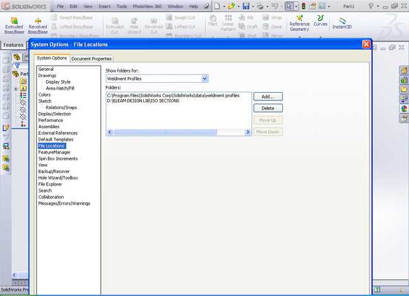The width and height of the screenshot is (409, 296).
Task: Expand the tree node next to Annotations
Action: (x=16, y=88)
